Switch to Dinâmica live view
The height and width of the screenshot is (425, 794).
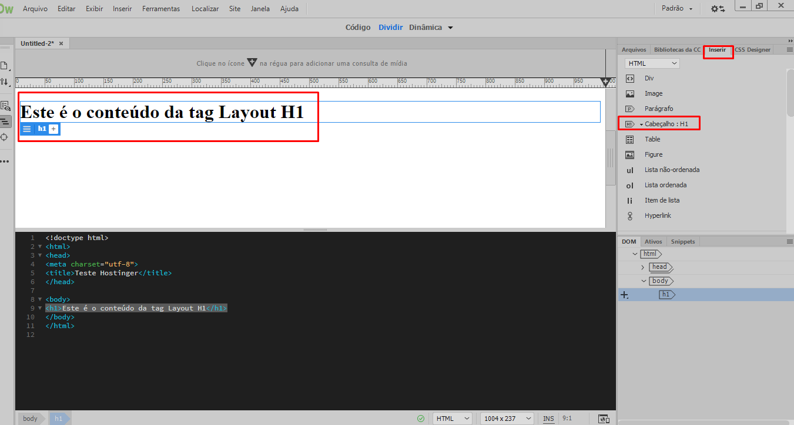pyautogui.click(x=426, y=28)
